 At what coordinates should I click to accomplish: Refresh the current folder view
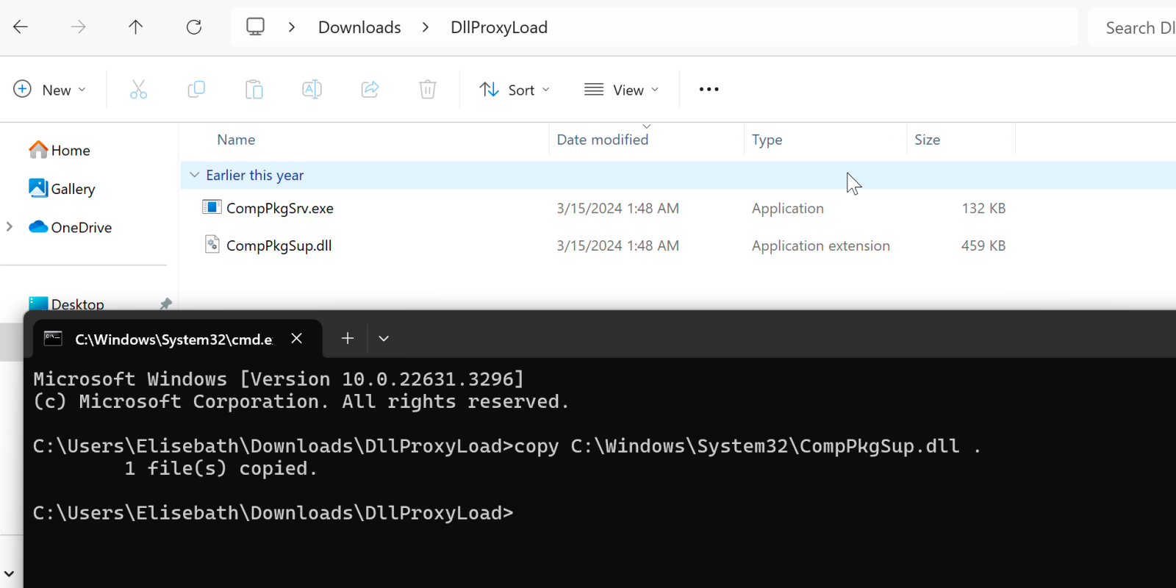(x=194, y=27)
